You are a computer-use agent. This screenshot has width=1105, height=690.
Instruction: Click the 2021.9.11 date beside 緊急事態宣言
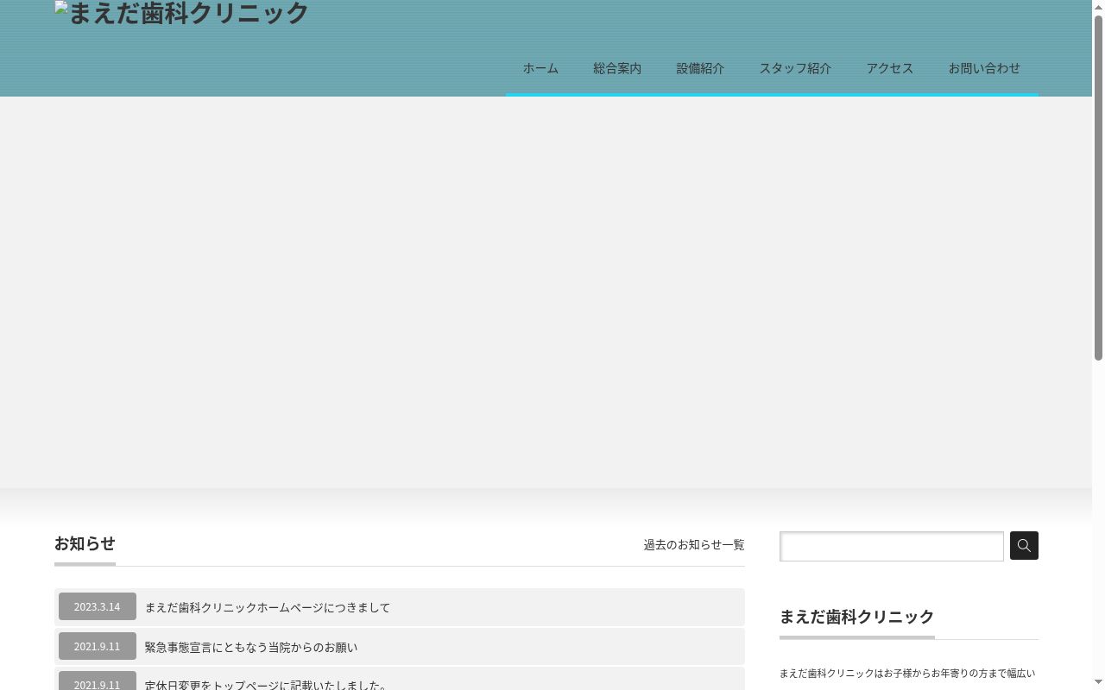(x=98, y=646)
